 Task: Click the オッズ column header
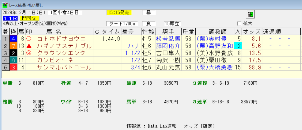[252, 31]
